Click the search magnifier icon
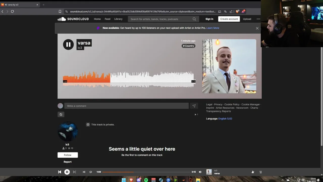The image size is (323, 182). pyautogui.click(x=194, y=19)
